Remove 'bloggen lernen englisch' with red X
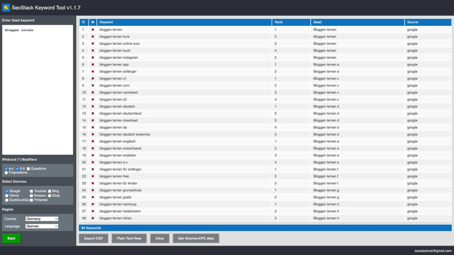 pyautogui.click(x=93, y=141)
